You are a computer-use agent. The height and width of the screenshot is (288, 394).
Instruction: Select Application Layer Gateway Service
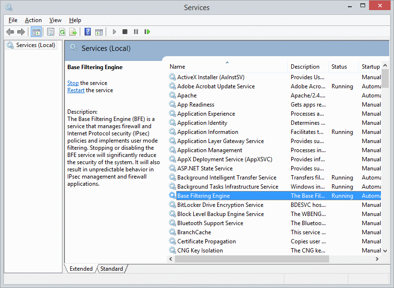(274, 141)
